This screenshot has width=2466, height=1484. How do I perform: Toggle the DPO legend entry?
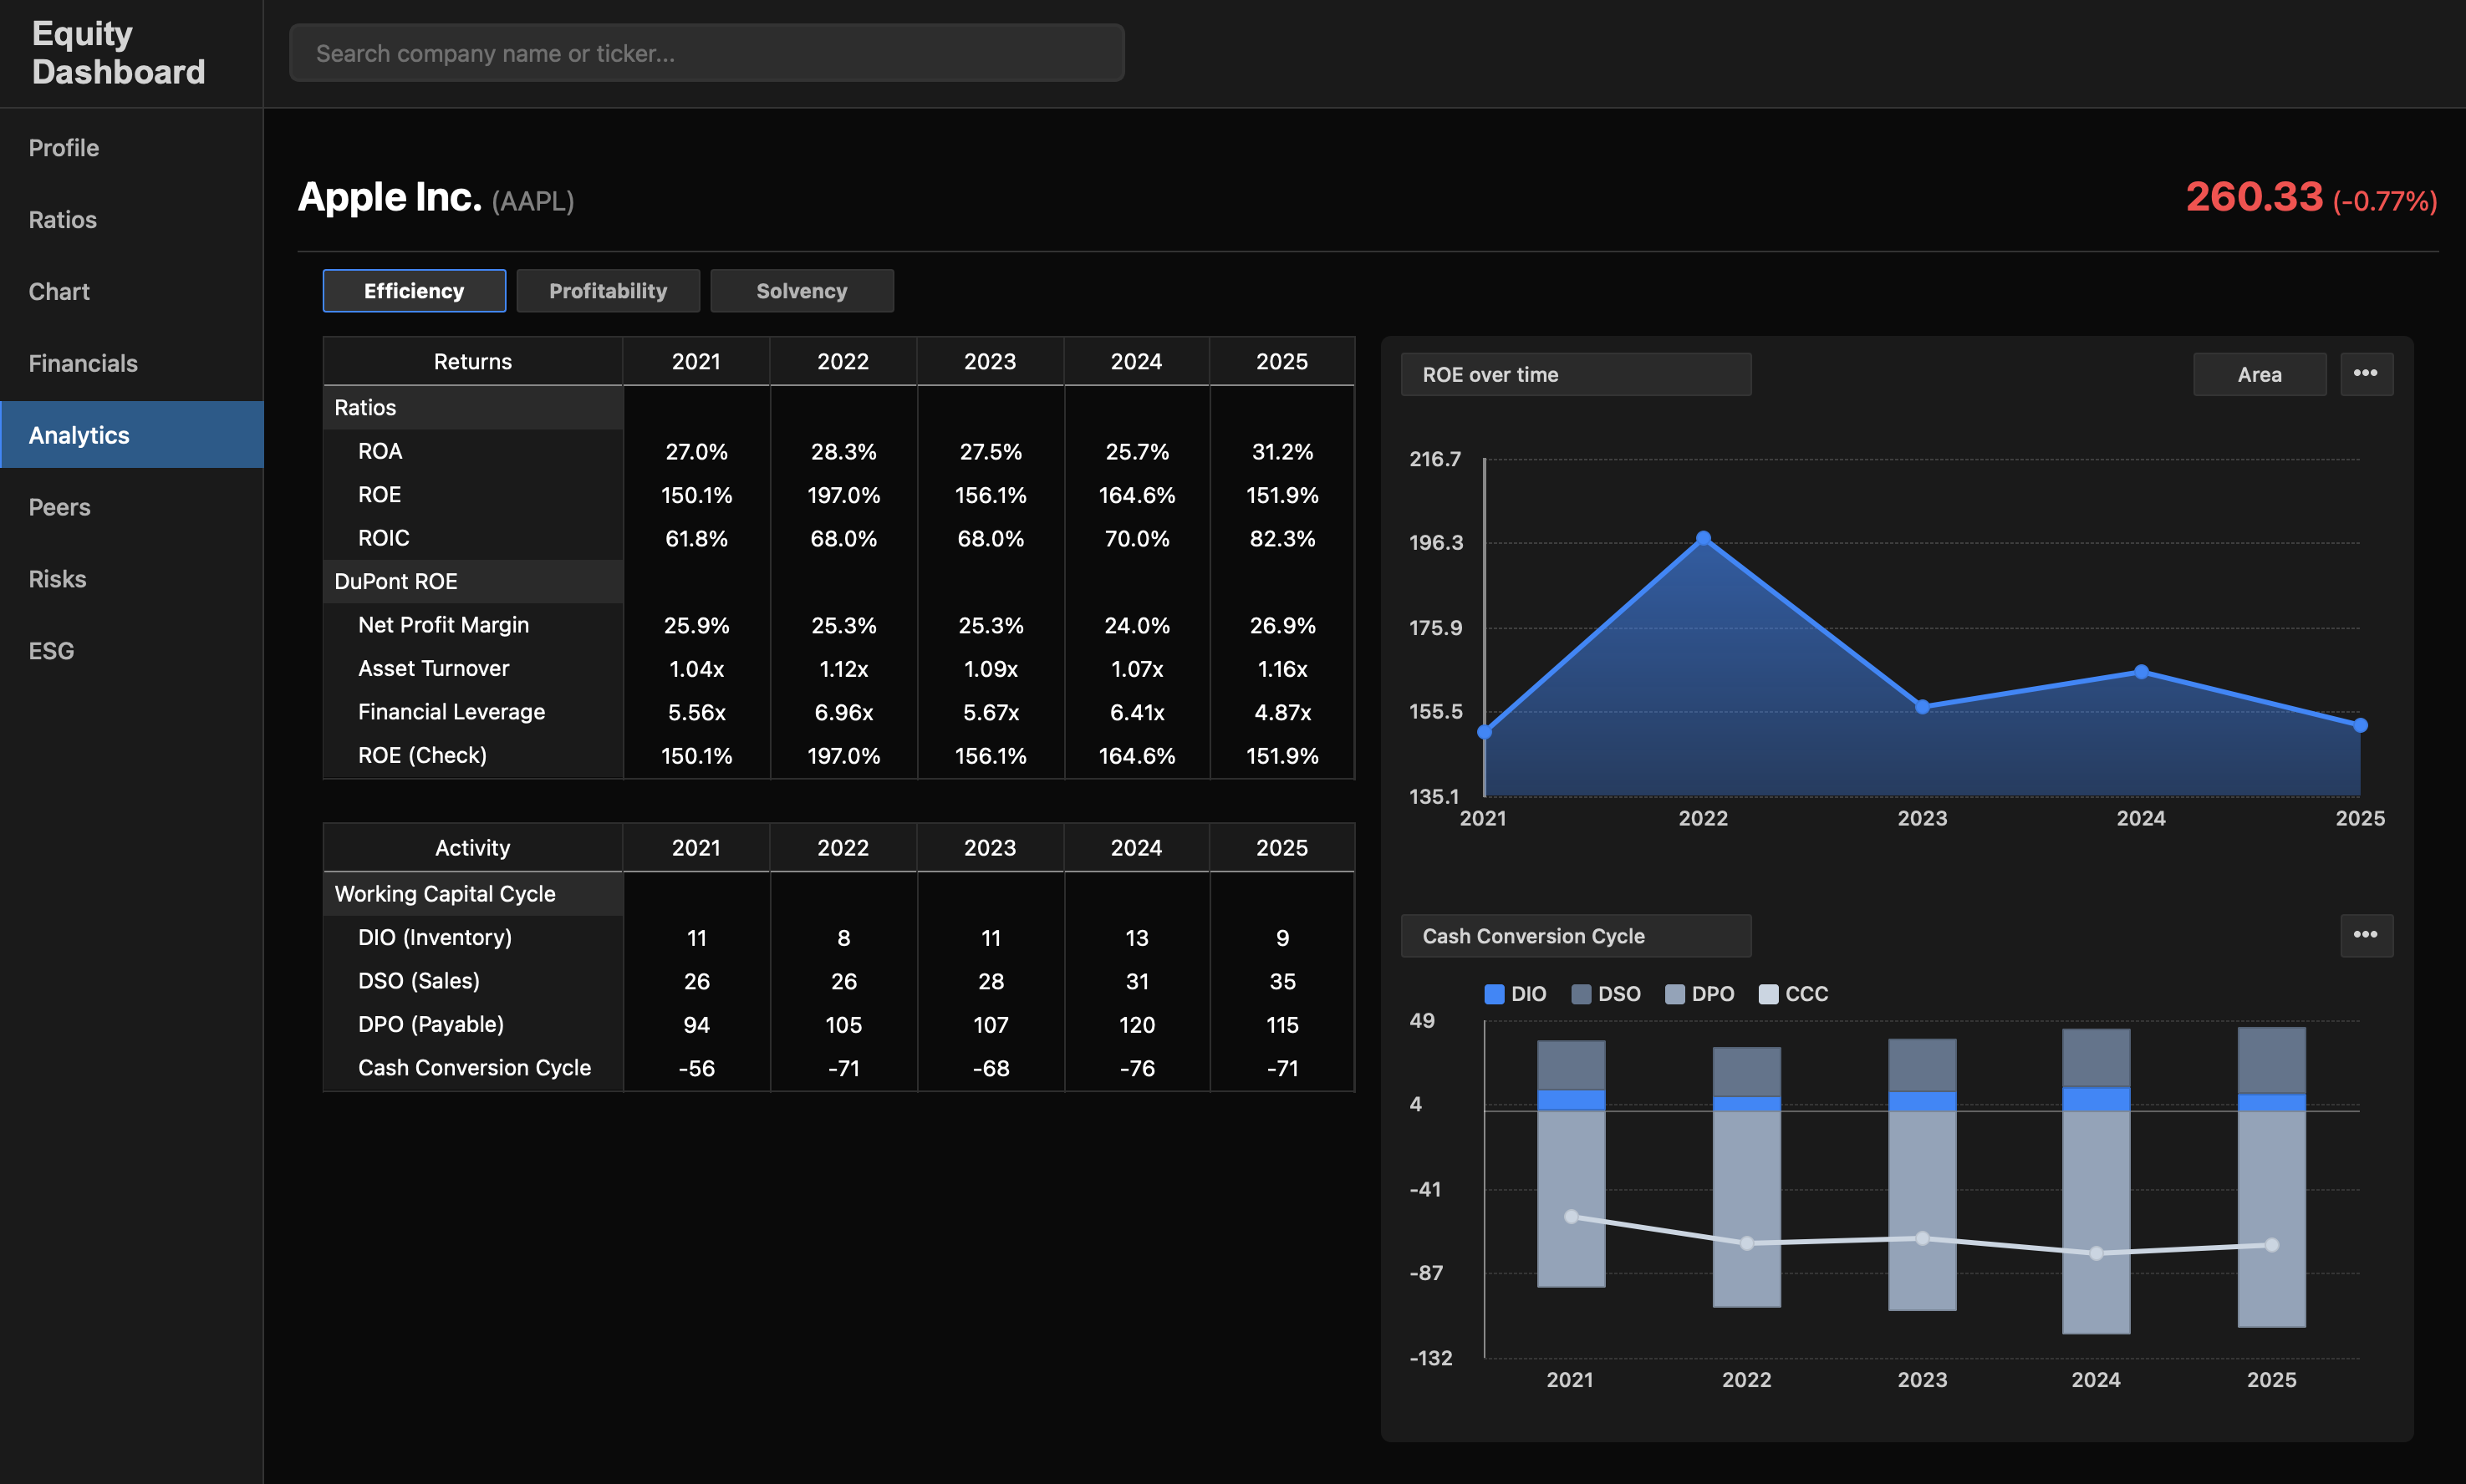1699,993
